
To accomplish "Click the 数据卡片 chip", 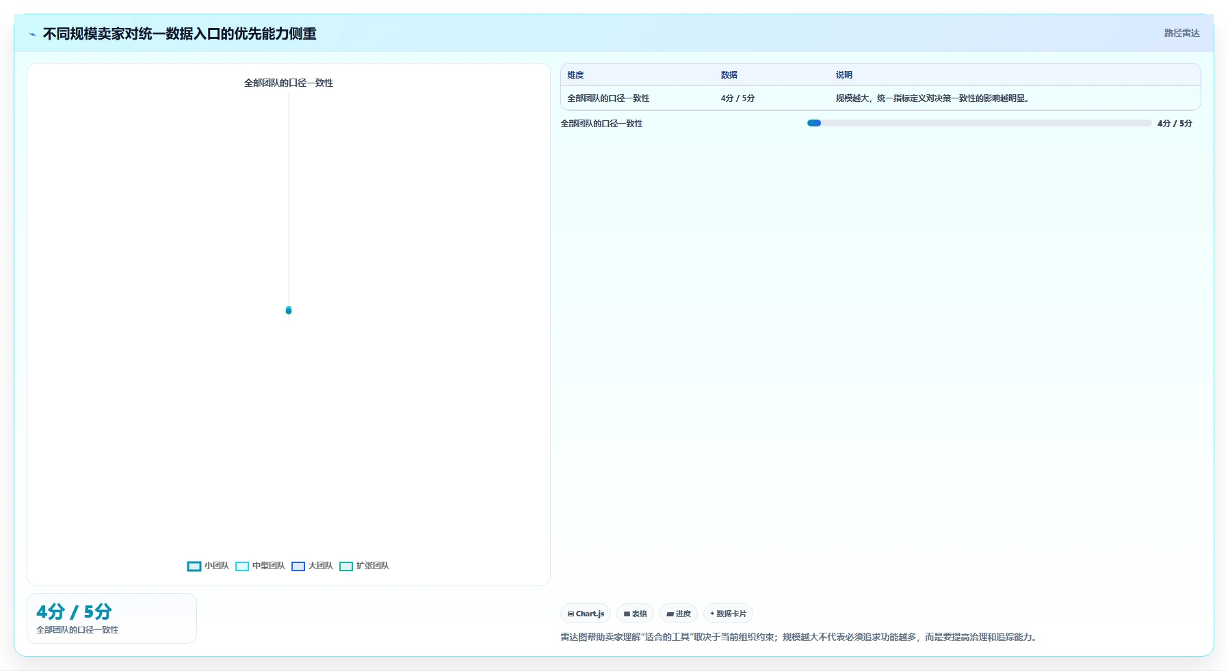I will click(x=728, y=614).
